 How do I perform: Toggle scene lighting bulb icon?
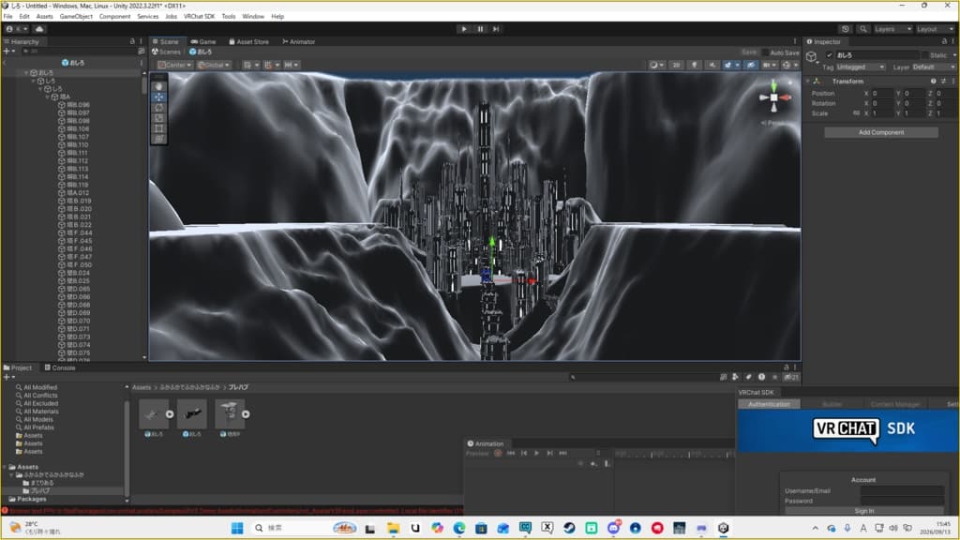[694, 65]
